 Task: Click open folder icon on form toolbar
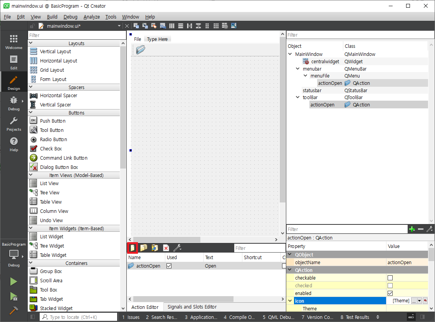141,50
